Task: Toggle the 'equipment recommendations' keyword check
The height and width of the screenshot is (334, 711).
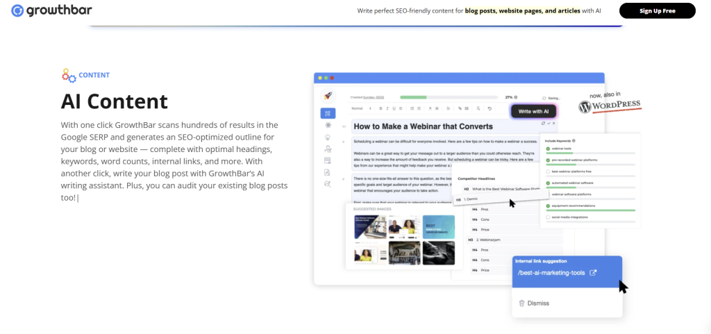Action: [548, 206]
